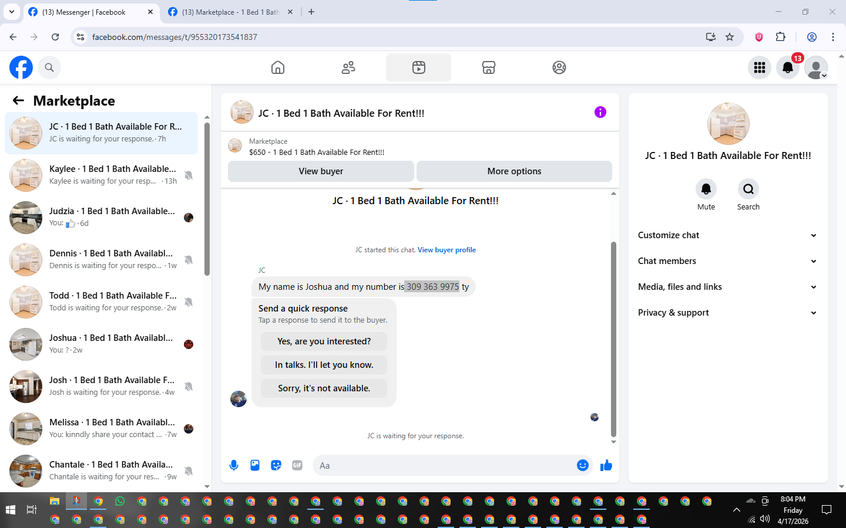Click the voice clip microphone icon
The image size is (846, 528).
click(234, 465)
